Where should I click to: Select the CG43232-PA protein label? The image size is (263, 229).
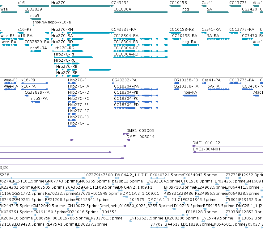pos(124,80)
